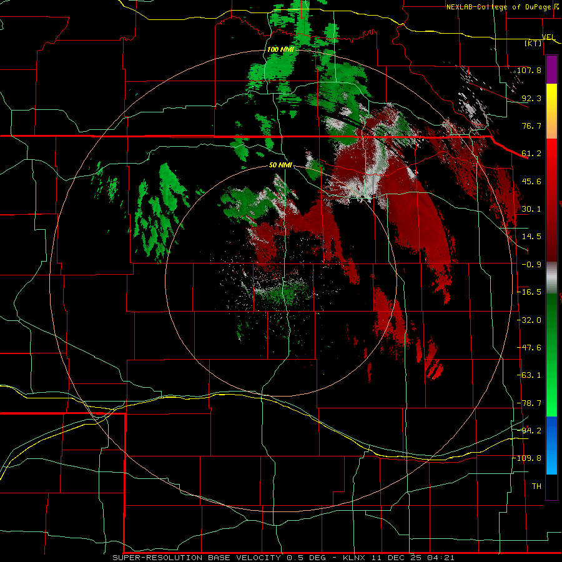The image size is (562, 562).
Task: Click the VEL legend title
Action: tap(548, 37)
